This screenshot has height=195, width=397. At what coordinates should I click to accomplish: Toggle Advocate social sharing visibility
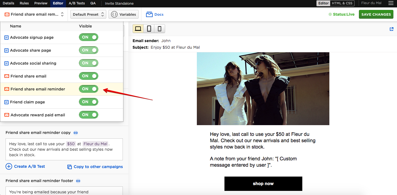click(89, 63)
